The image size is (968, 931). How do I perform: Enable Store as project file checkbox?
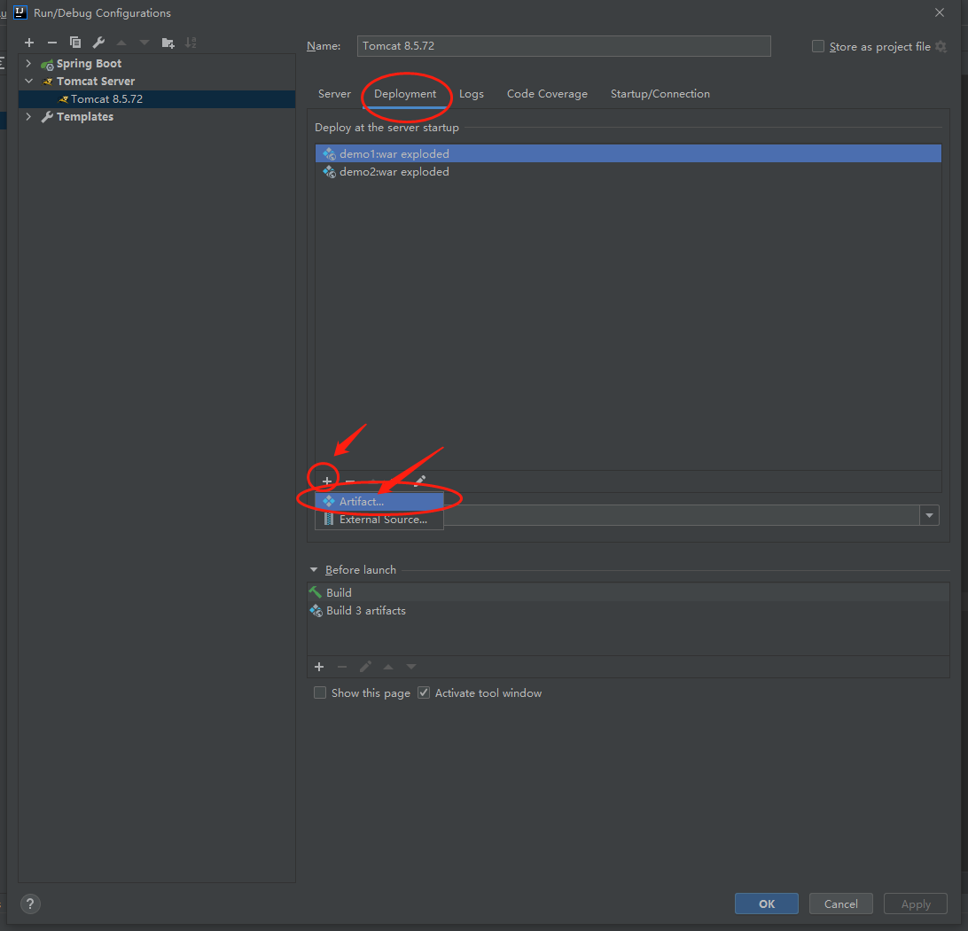pos(818,46)
